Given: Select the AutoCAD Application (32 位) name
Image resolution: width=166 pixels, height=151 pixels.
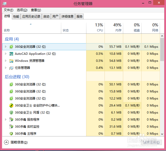Looking at the screenshot, I should [35, 54].
